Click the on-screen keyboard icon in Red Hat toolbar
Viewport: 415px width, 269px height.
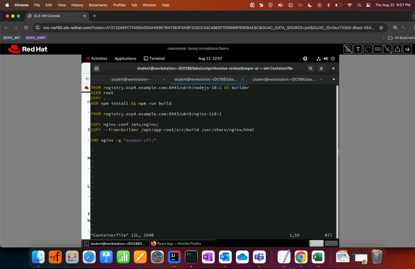pyautogui.click(x=378, y=49)
